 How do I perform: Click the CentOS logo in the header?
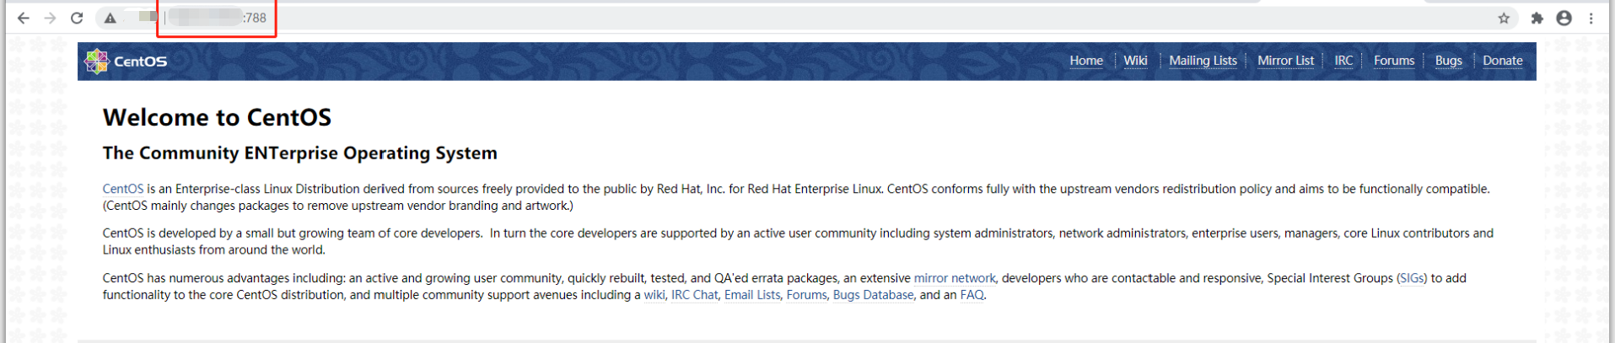[x=126, y=62]
